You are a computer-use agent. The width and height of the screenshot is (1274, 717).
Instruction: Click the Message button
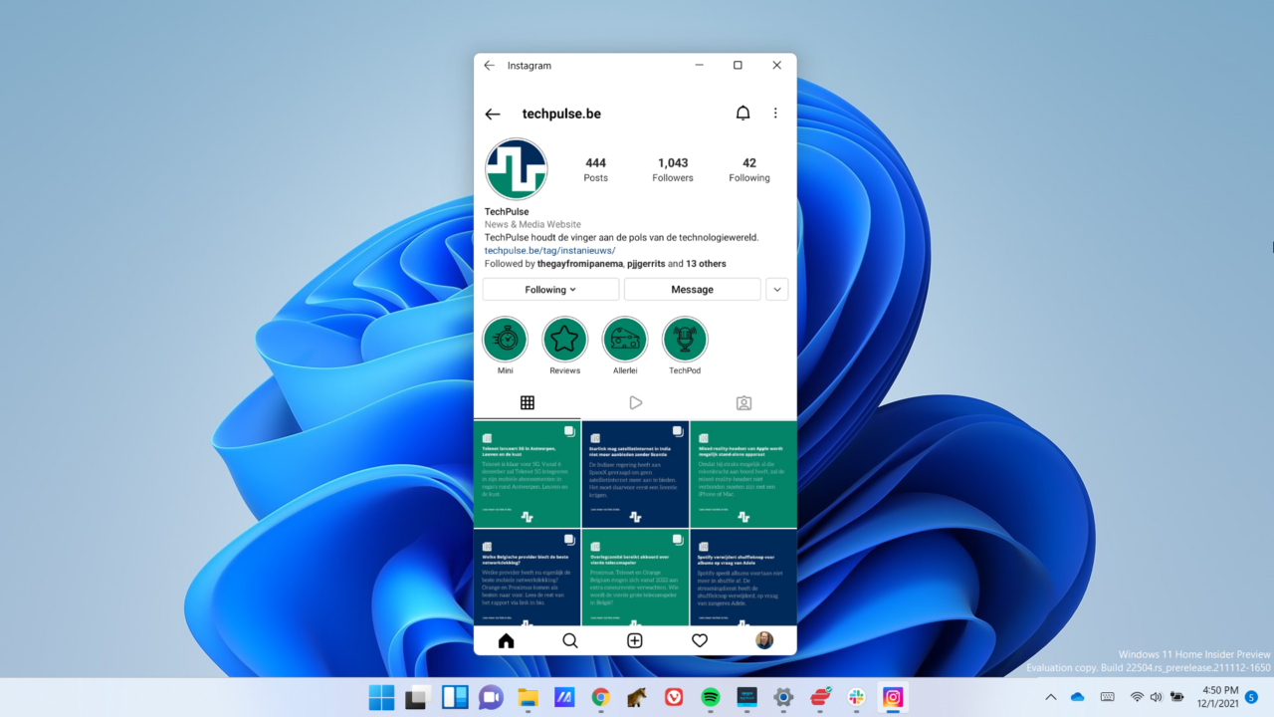pos(693,290)
